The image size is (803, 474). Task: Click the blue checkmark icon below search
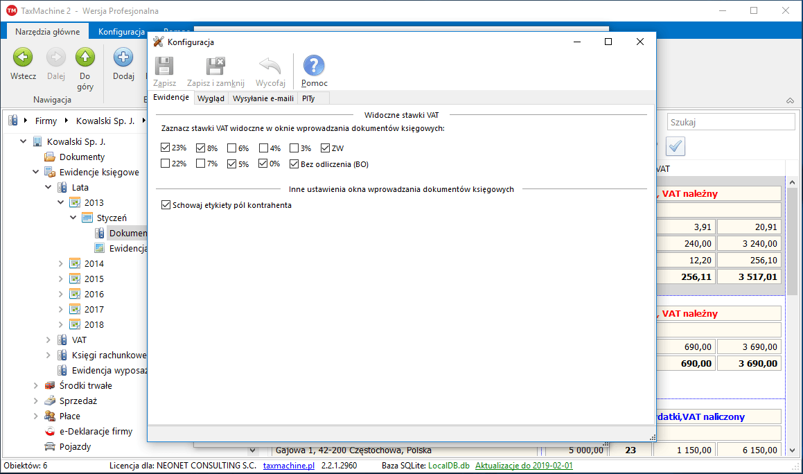point(676,146)
